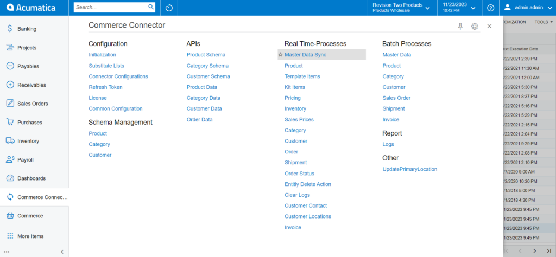Open the admin admin user menu

(x=528, y=7)
